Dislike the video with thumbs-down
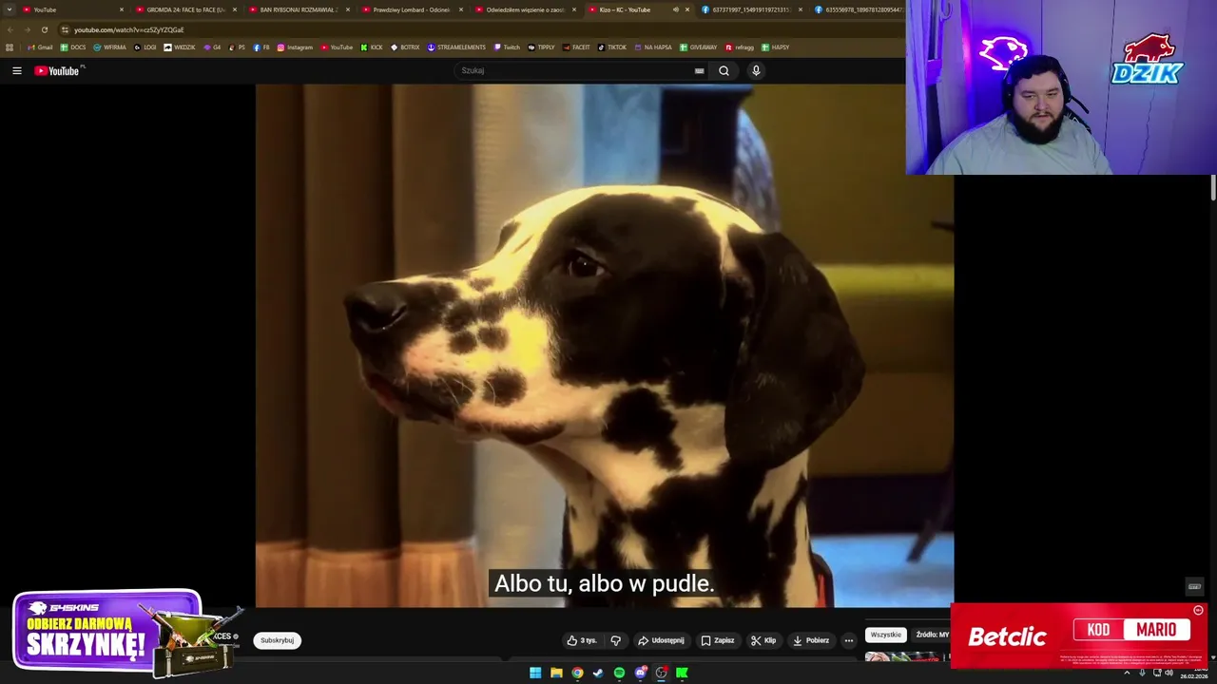Screen dimensions: 1217x684 (x=615, y=640)
